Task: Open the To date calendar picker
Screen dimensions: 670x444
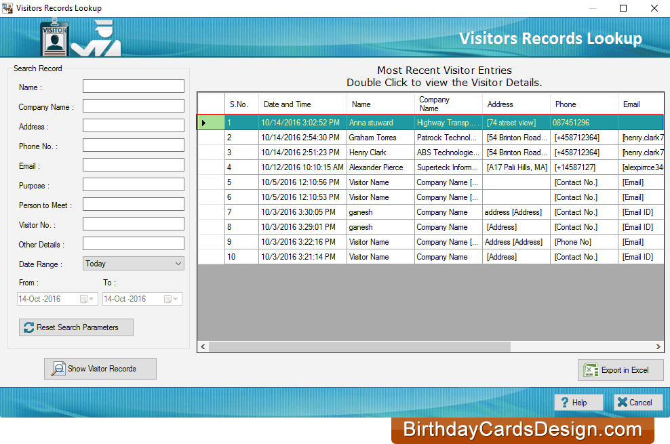Action: (172, 299)
